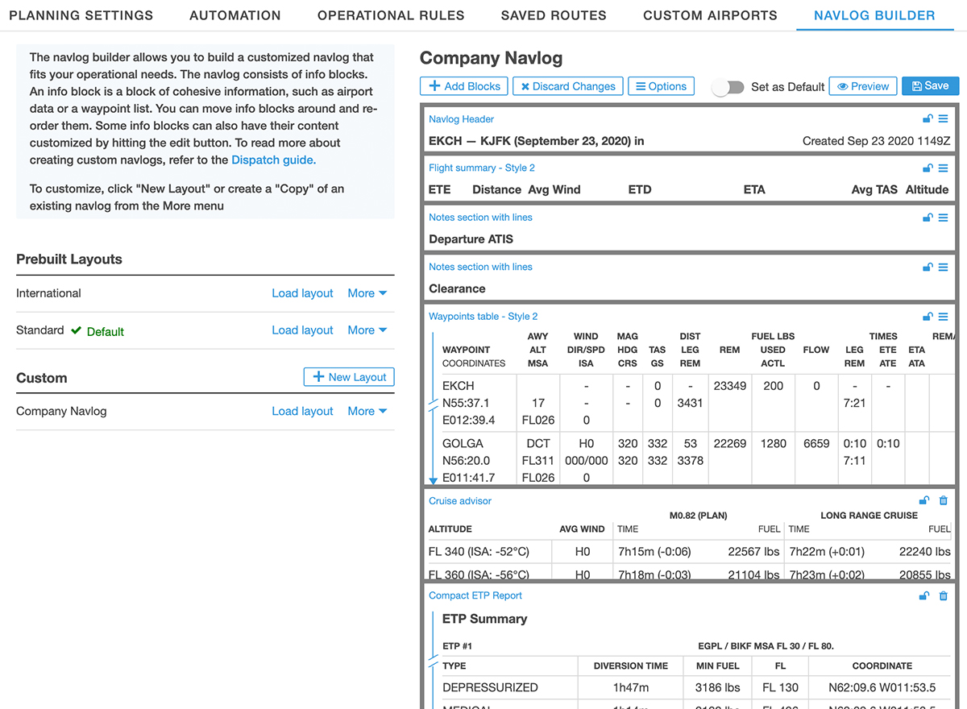Click the lock icon on Waypoints table block

click(928, 317)
